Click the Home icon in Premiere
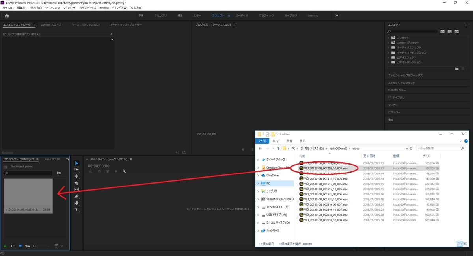The image size is (473, 256). [x=7, y=16]
